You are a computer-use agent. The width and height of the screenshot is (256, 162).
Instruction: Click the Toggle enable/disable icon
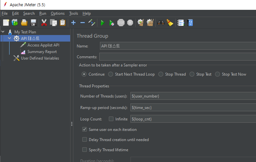click(x=92, y=23)
